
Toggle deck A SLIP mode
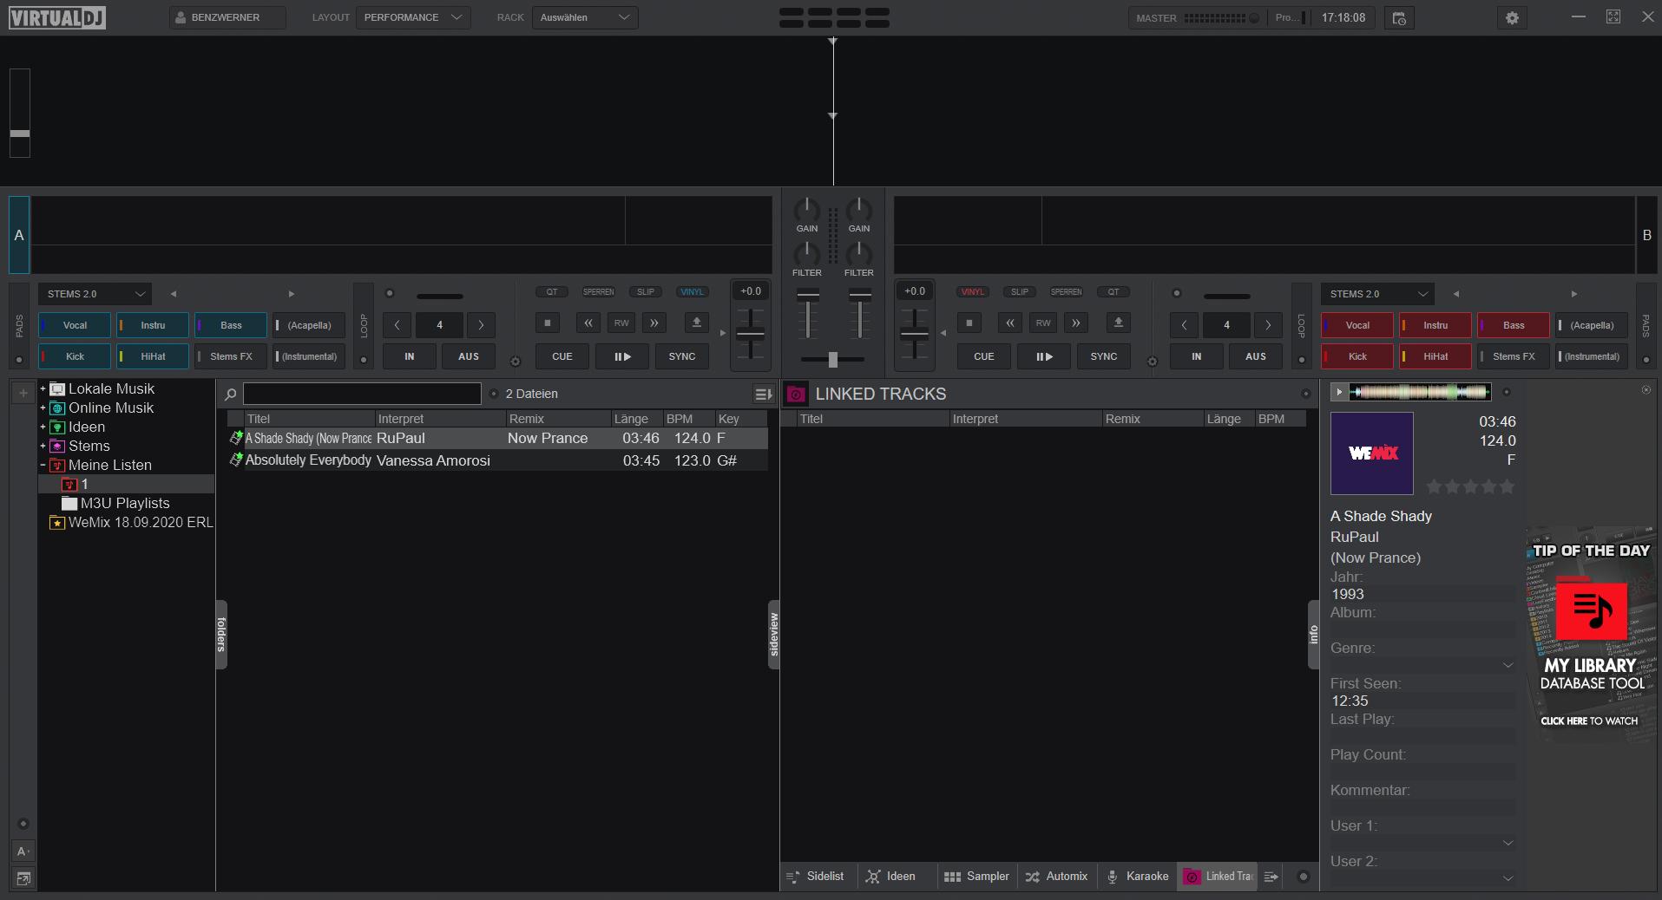[x=646, y=292]
